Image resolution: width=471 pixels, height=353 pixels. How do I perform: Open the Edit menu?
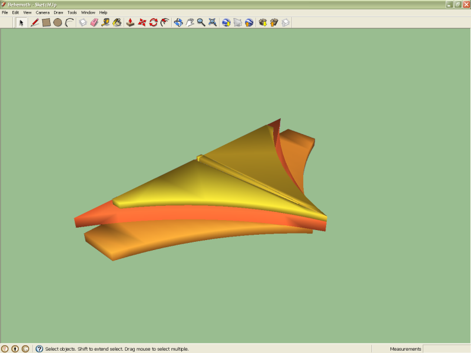[15, 12]
